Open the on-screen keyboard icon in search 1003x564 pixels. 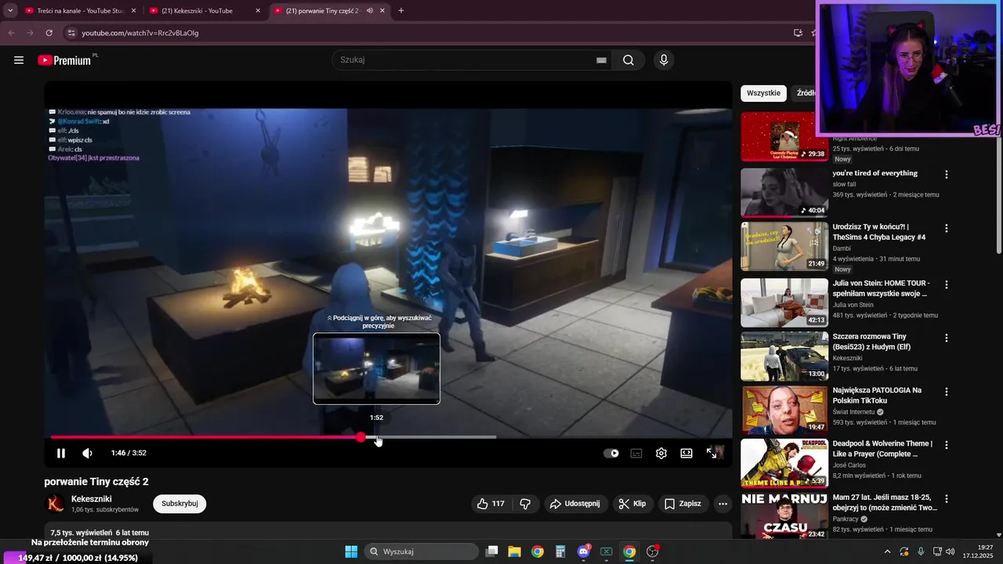click(x=602, y=60)
